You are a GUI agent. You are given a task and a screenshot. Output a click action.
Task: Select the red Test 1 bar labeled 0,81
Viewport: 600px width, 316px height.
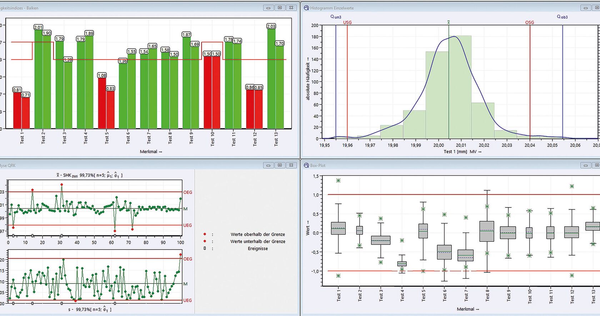pyautogui.click(x=17, y=111)
